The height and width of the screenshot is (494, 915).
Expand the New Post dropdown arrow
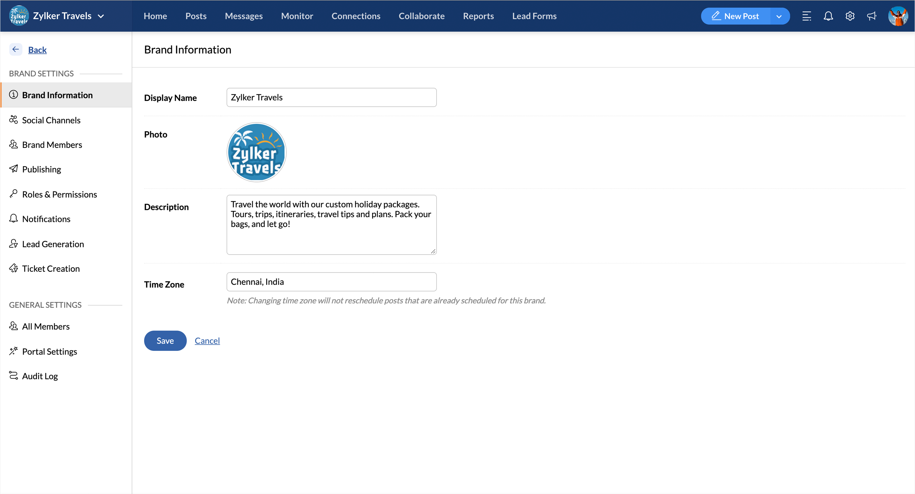[x=779, y=16]
